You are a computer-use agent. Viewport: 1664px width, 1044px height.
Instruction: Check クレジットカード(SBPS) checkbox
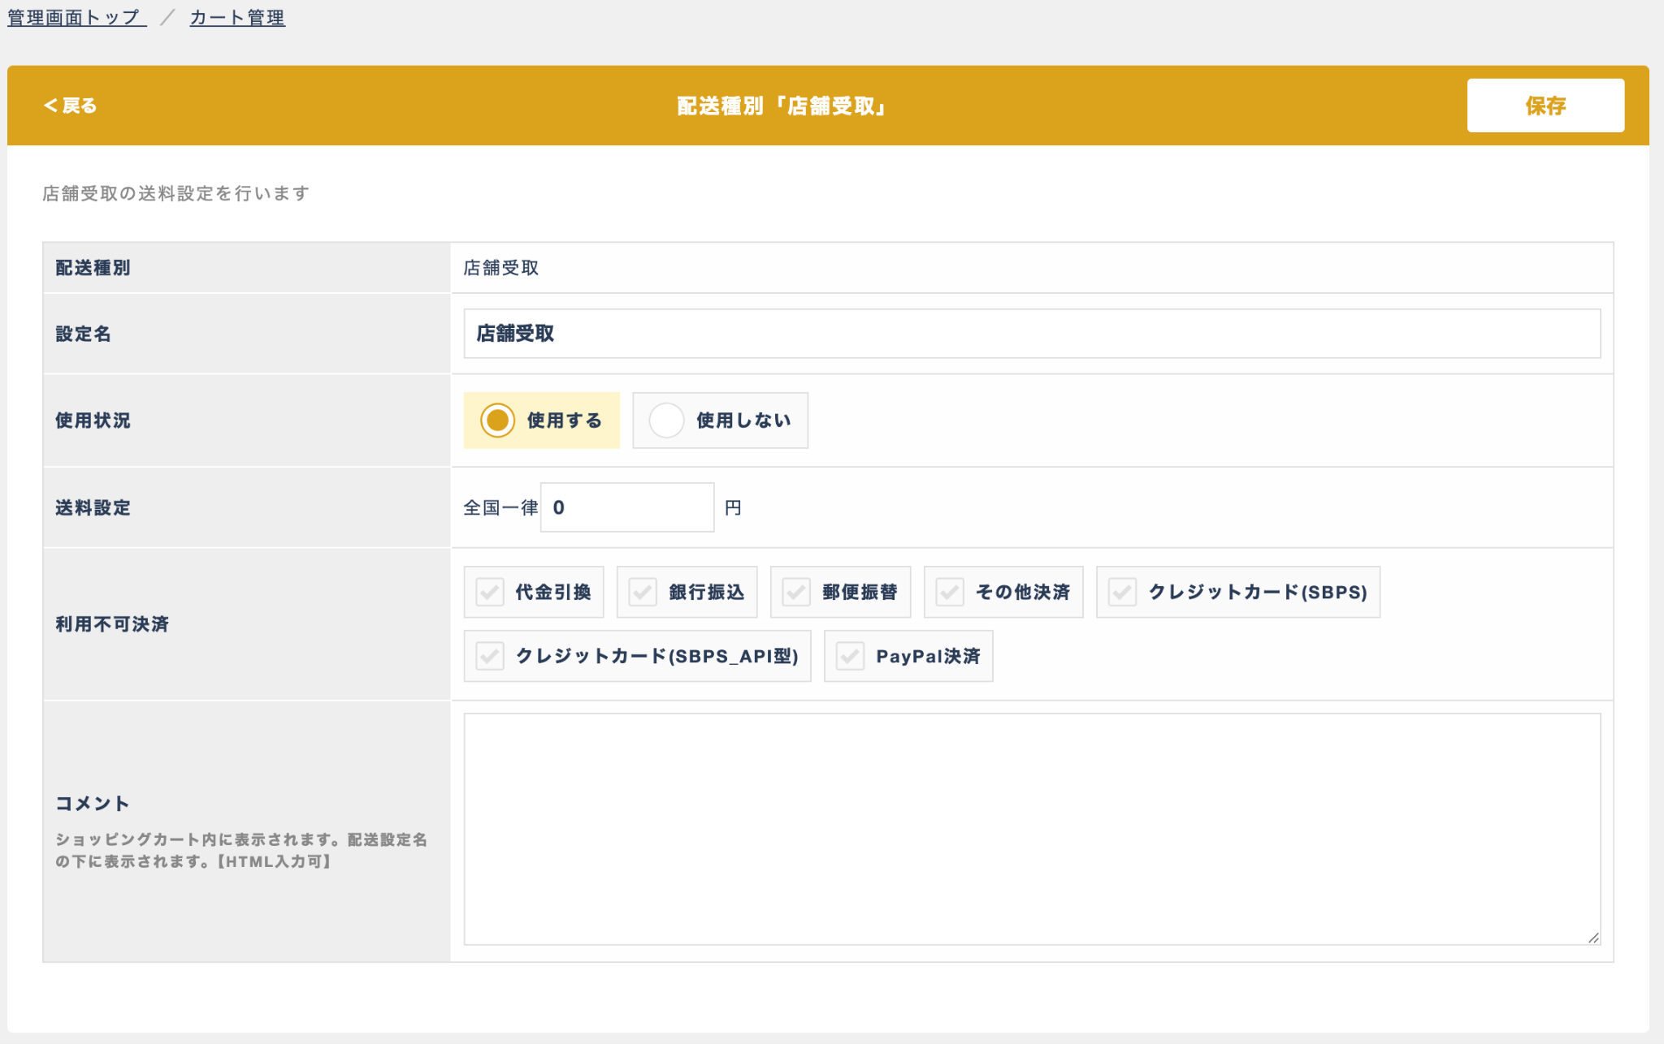point(1122,592)
